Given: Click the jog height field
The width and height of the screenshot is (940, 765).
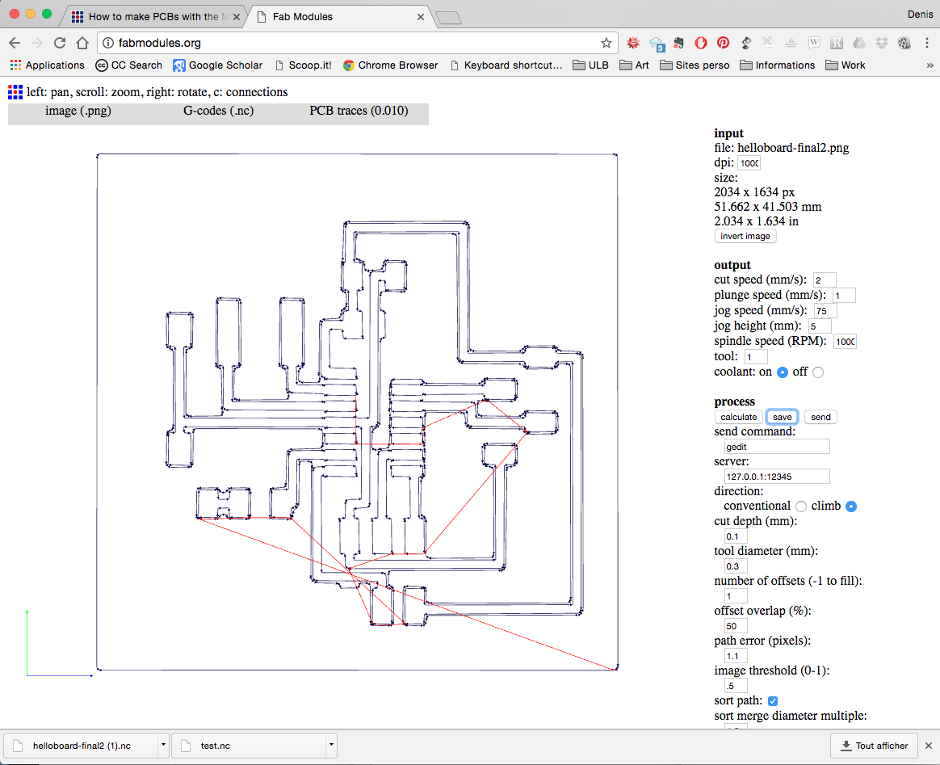Looking at the screenshot, I should [820, 326].
